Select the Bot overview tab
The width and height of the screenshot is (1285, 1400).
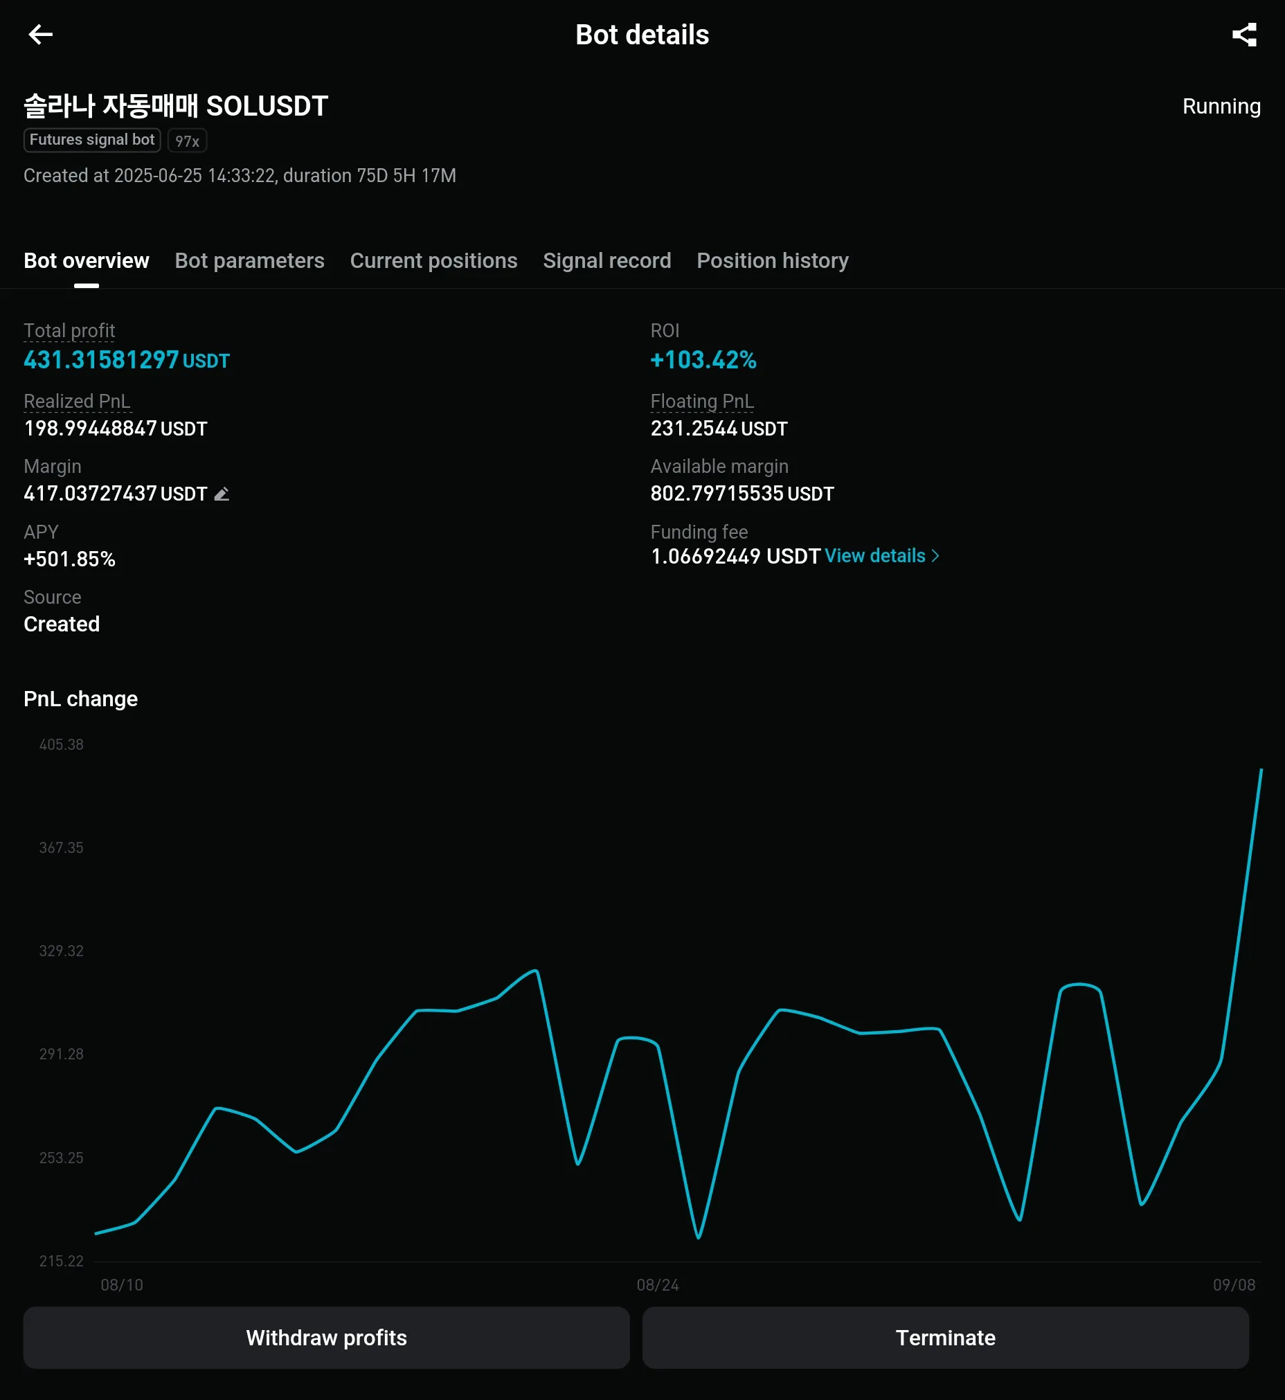tap(87, 261)
